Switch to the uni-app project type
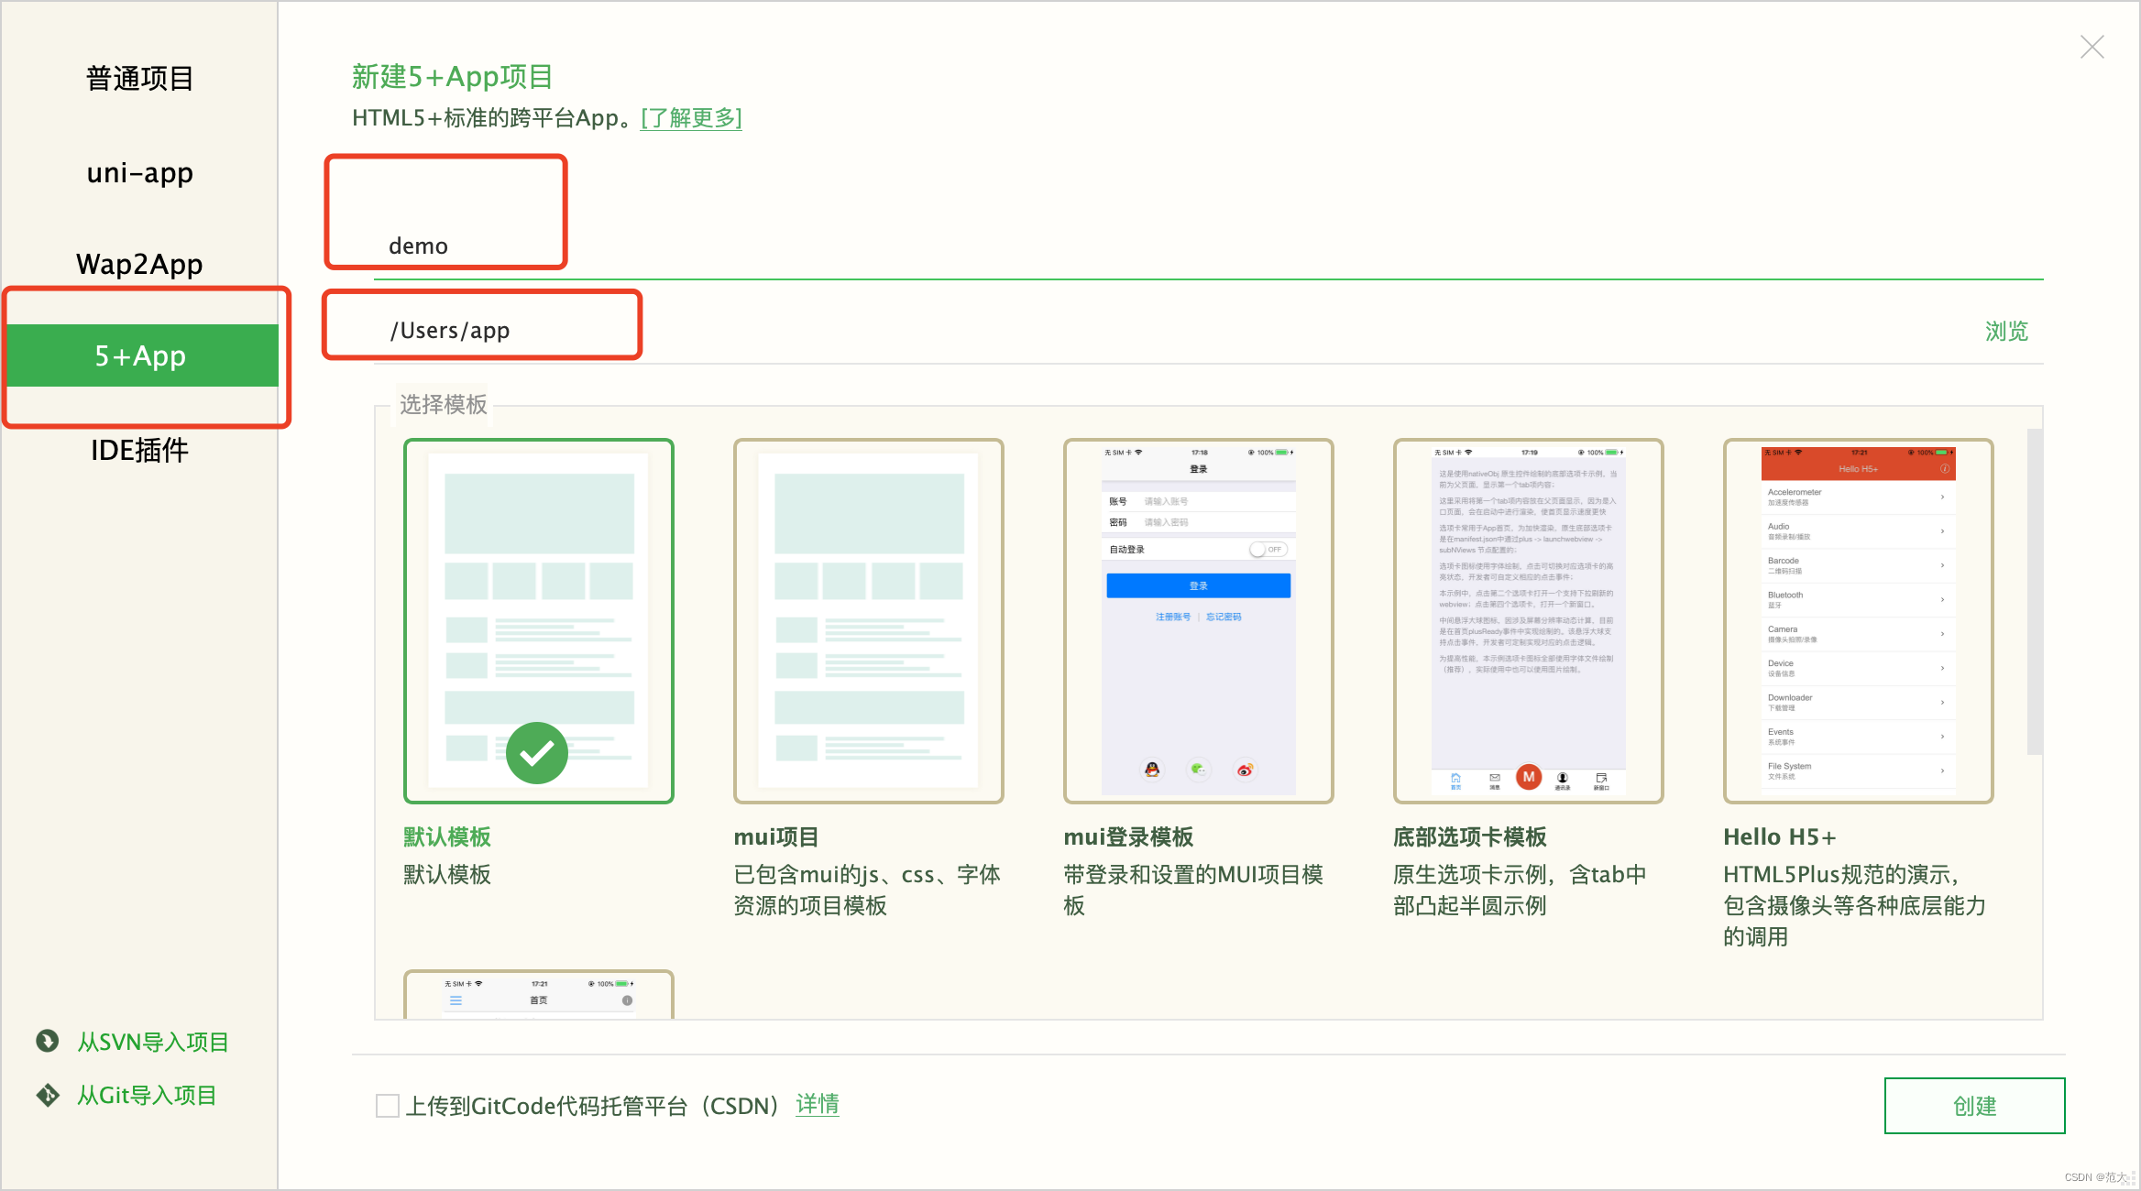This screenshot has height=1191, width=2141. (x=139, y=173)
